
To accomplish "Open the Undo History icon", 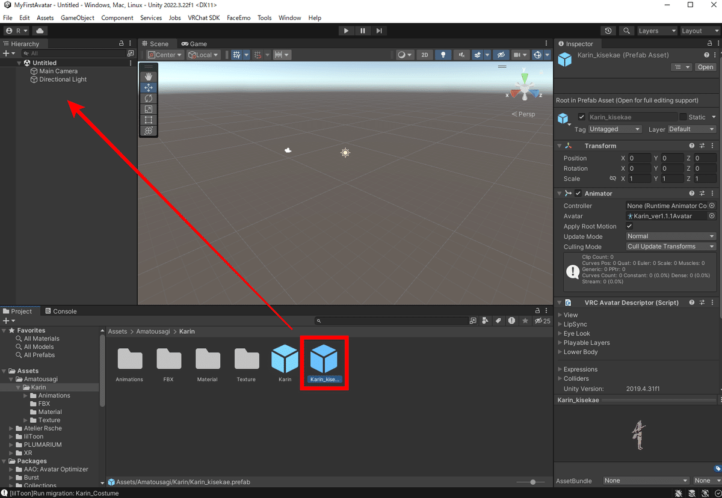I will click(x=608, y=31).
